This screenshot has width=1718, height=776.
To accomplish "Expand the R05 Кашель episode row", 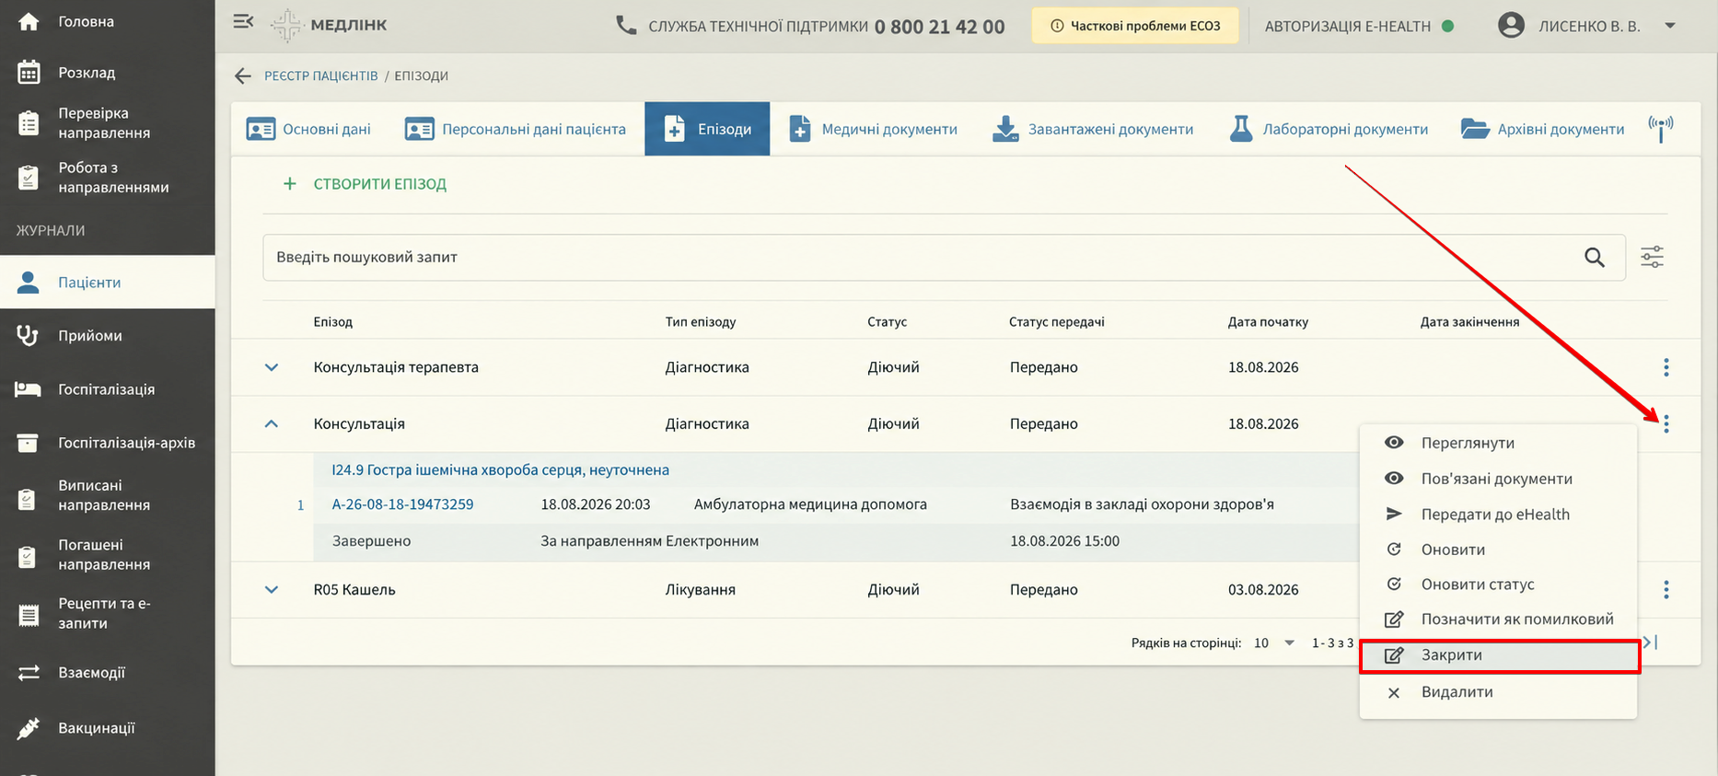I will (272, 590).
